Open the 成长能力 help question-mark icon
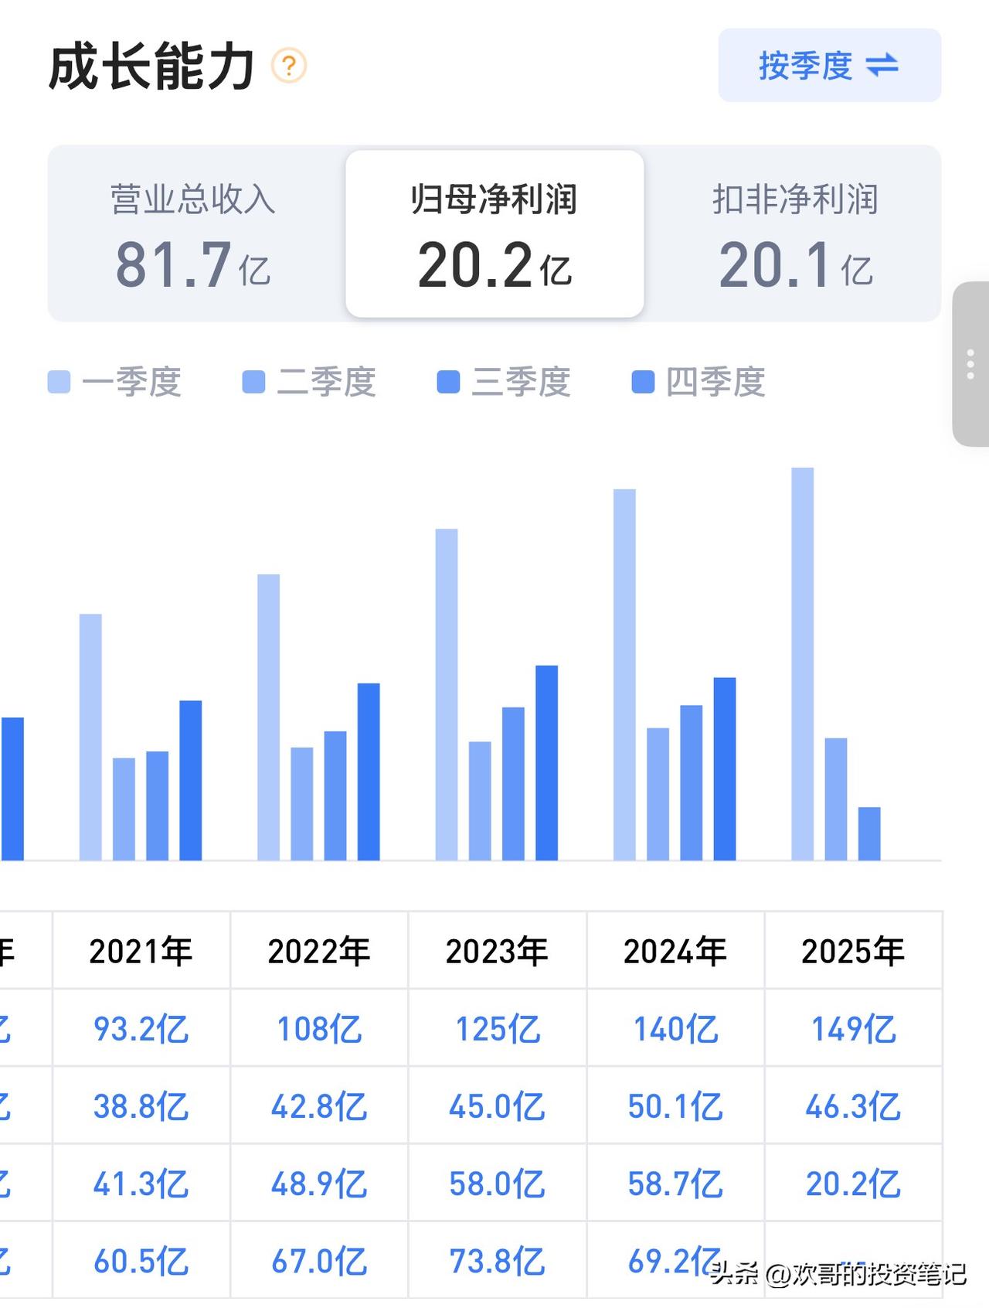This screenshot has width=989, height=1308. point(289,66)
